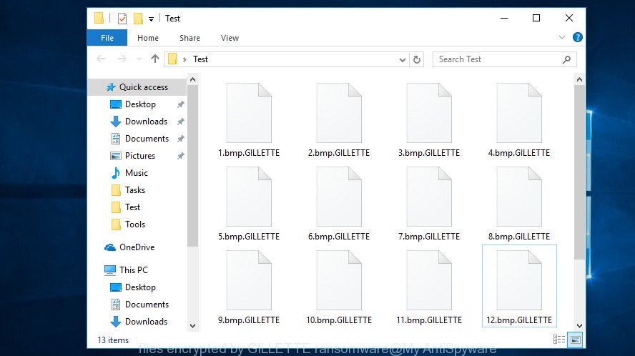Click the pin icon next to Desktop
The height and width of the screenshot is (356, 635).
[x=181, y=104]
